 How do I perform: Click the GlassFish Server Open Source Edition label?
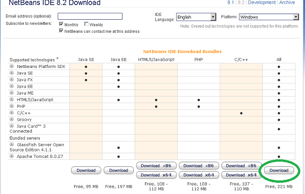point(37,147)
